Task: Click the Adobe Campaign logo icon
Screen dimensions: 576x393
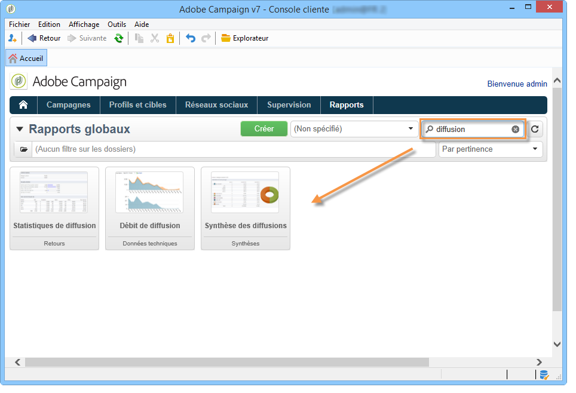Action: 19,81
